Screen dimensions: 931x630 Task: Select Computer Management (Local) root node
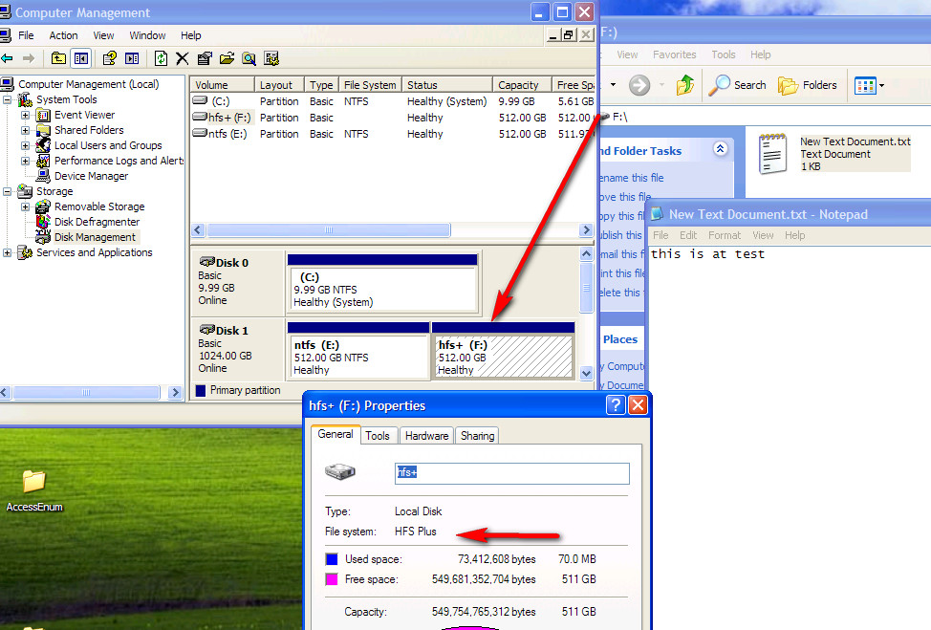89,84
